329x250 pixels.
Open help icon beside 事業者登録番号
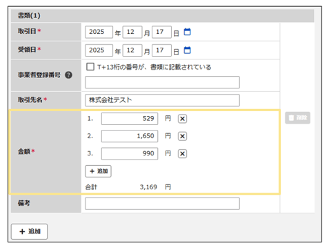click(68, 75)
